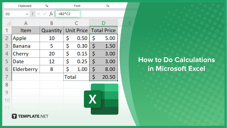The width and height of the screenshot is (227, 128).
Task: Click the Select All corner triangle
Action: click(x=8, y=23)
